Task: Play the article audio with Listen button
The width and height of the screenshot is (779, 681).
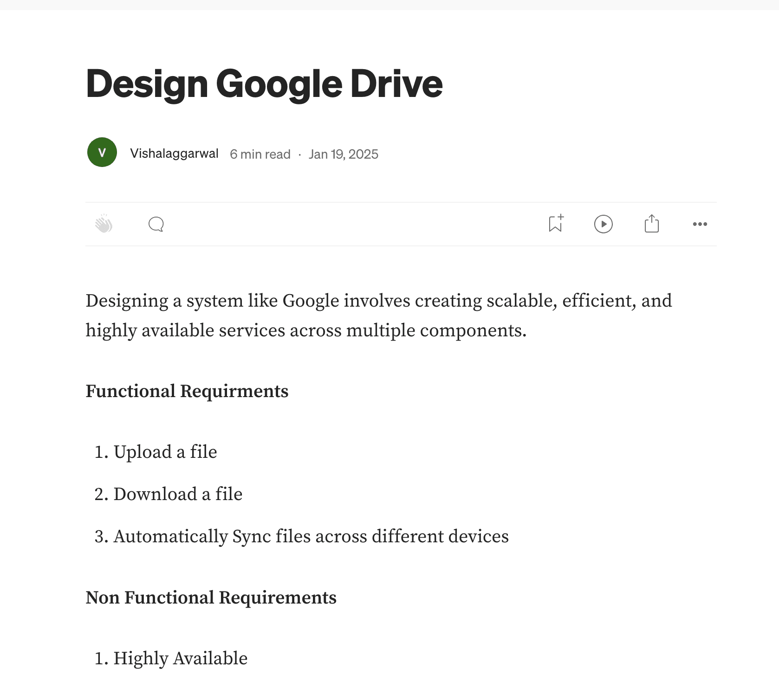Action: click(x=604, y=224)
